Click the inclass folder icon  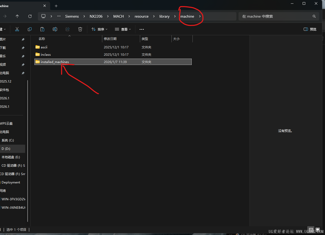38,54
